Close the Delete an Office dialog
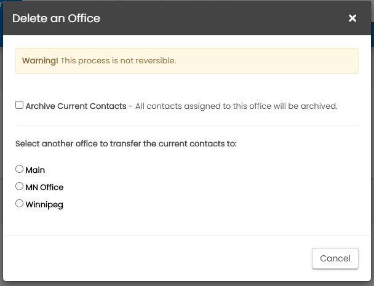 (352, 18)
